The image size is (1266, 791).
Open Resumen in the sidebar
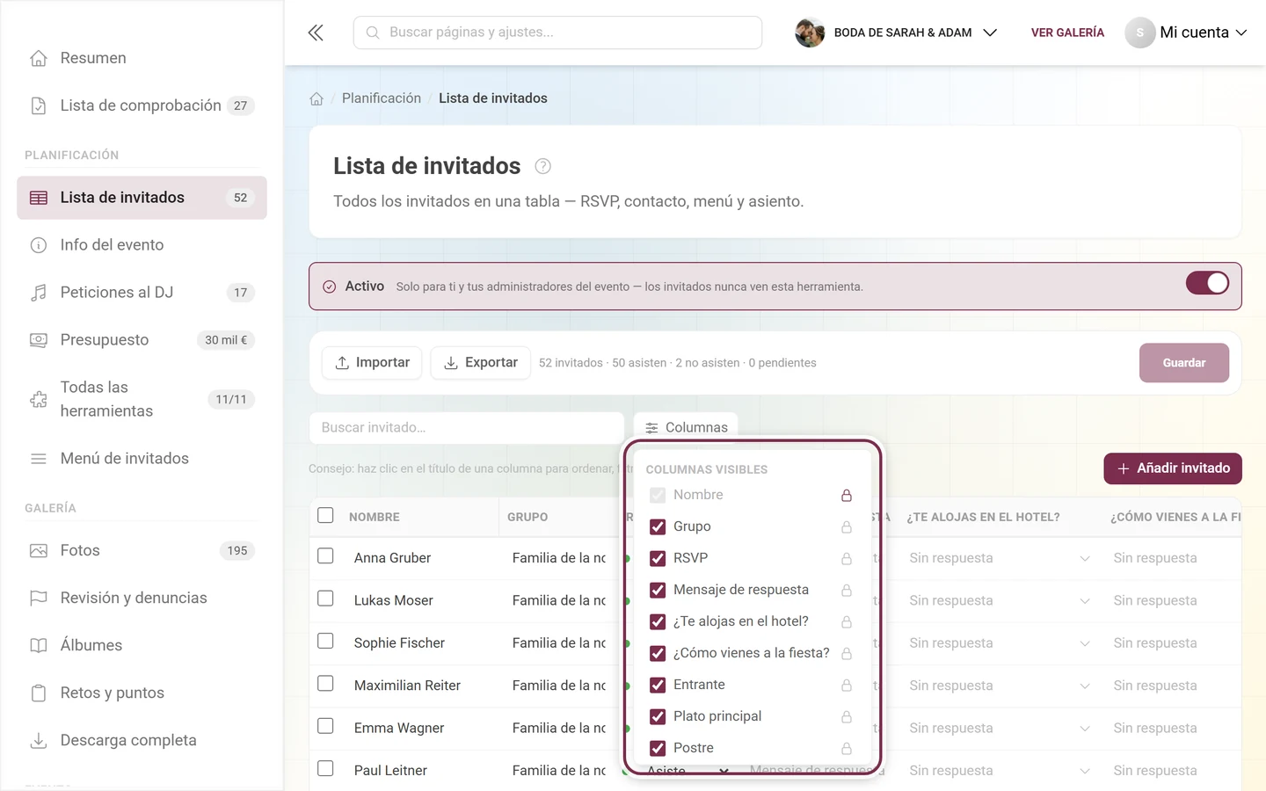[x=142, y=58]
